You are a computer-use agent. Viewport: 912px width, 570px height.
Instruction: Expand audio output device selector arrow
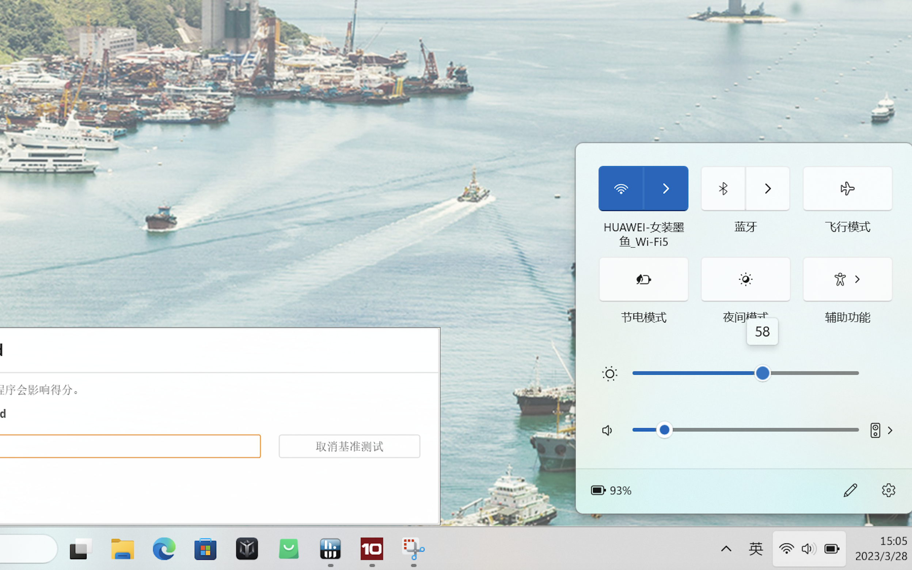(890, 430)
